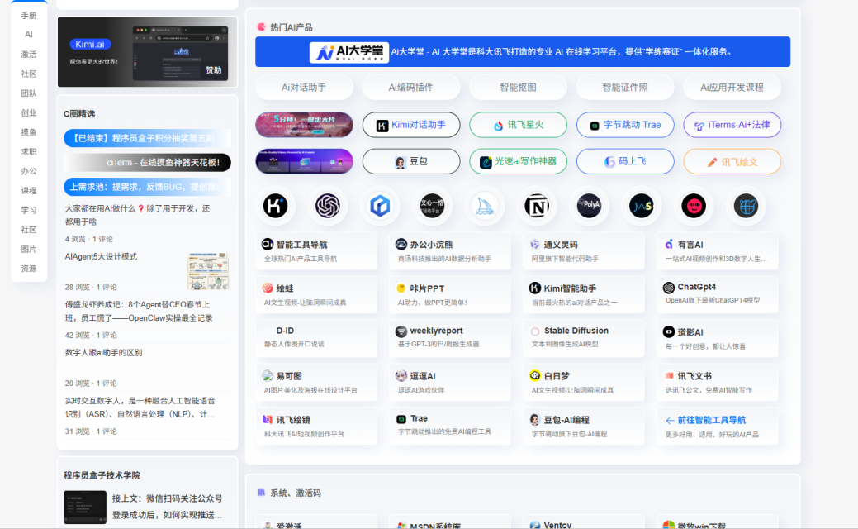Click the red smiley face round icon
Image resolution: width=858 pixels, height=529 pixels.
tap(694, 207)
